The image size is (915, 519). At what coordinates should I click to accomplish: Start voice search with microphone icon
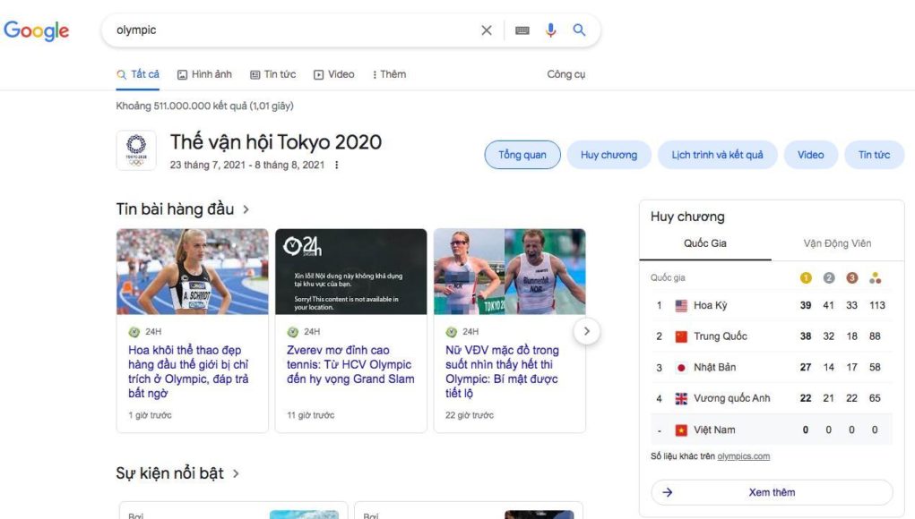coord(550,30)
